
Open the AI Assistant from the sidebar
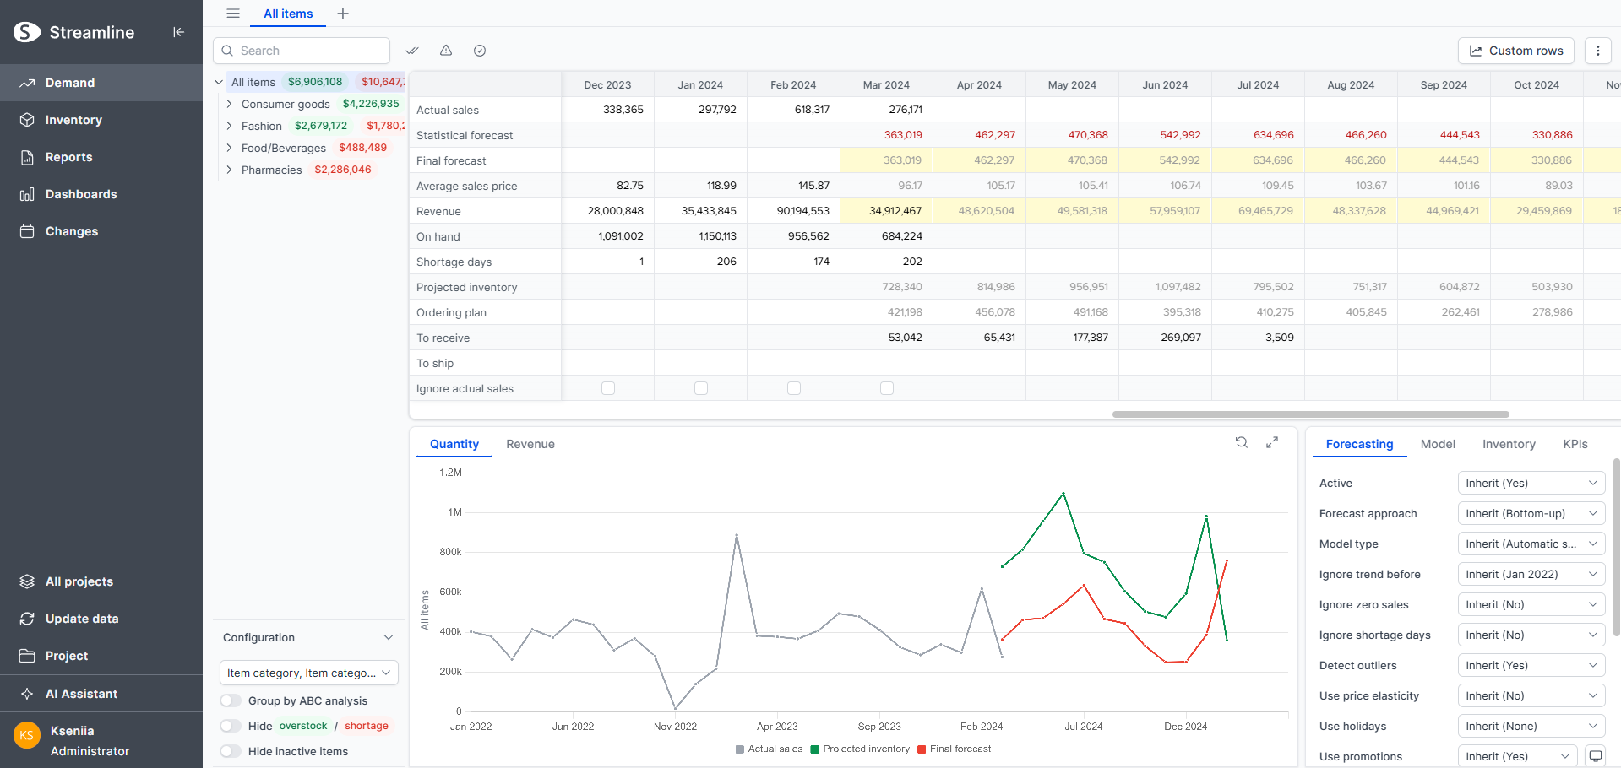[x=81, y=694]
